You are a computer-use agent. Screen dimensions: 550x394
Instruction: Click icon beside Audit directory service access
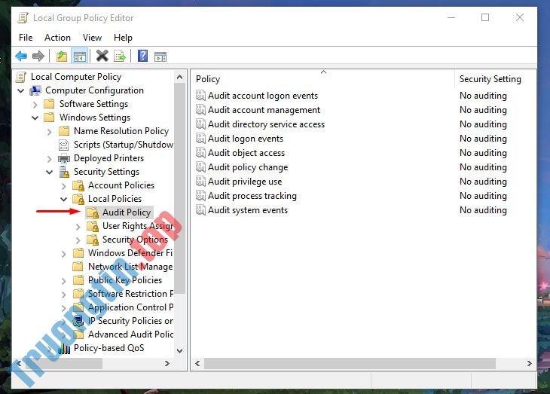point(200,124)
